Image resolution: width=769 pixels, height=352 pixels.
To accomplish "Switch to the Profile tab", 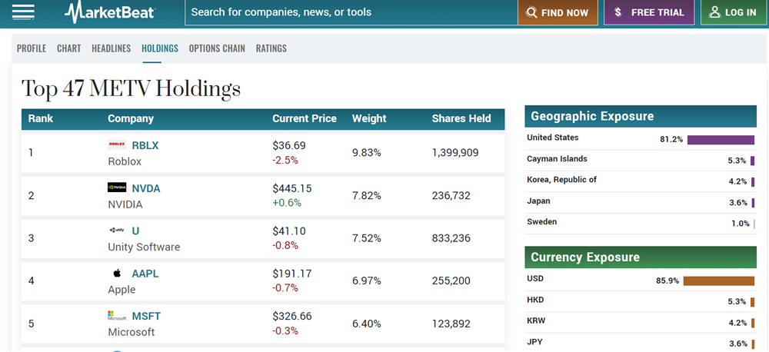I will [32, 48].
